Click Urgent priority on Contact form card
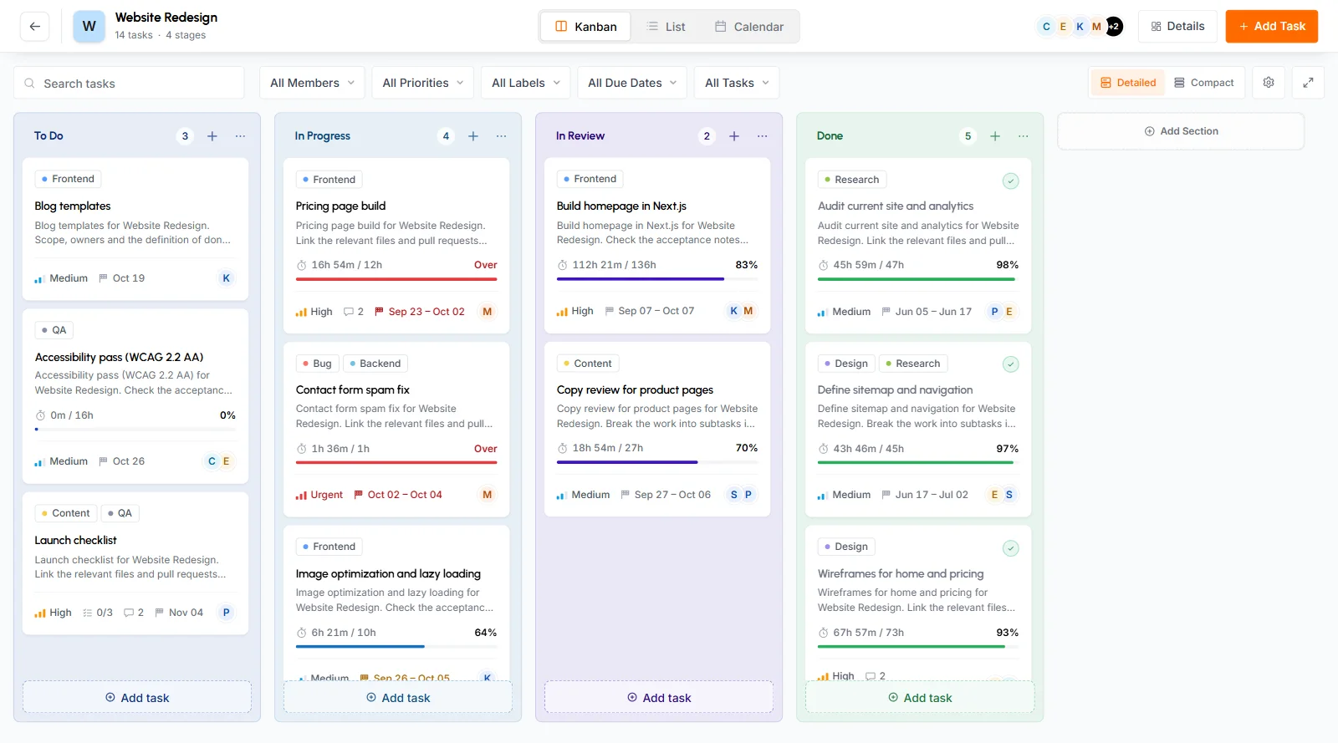The image size is (1338, 743). pos(319,495)
